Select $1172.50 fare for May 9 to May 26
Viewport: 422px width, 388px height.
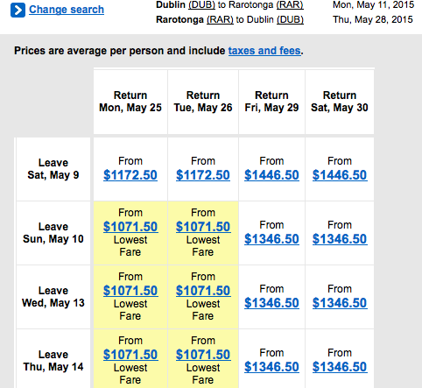(x=203, y=175)
